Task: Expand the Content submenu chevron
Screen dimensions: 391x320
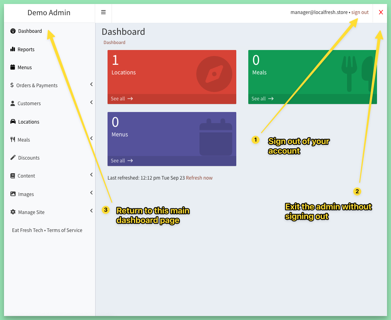Action: (x=92, y=174)
